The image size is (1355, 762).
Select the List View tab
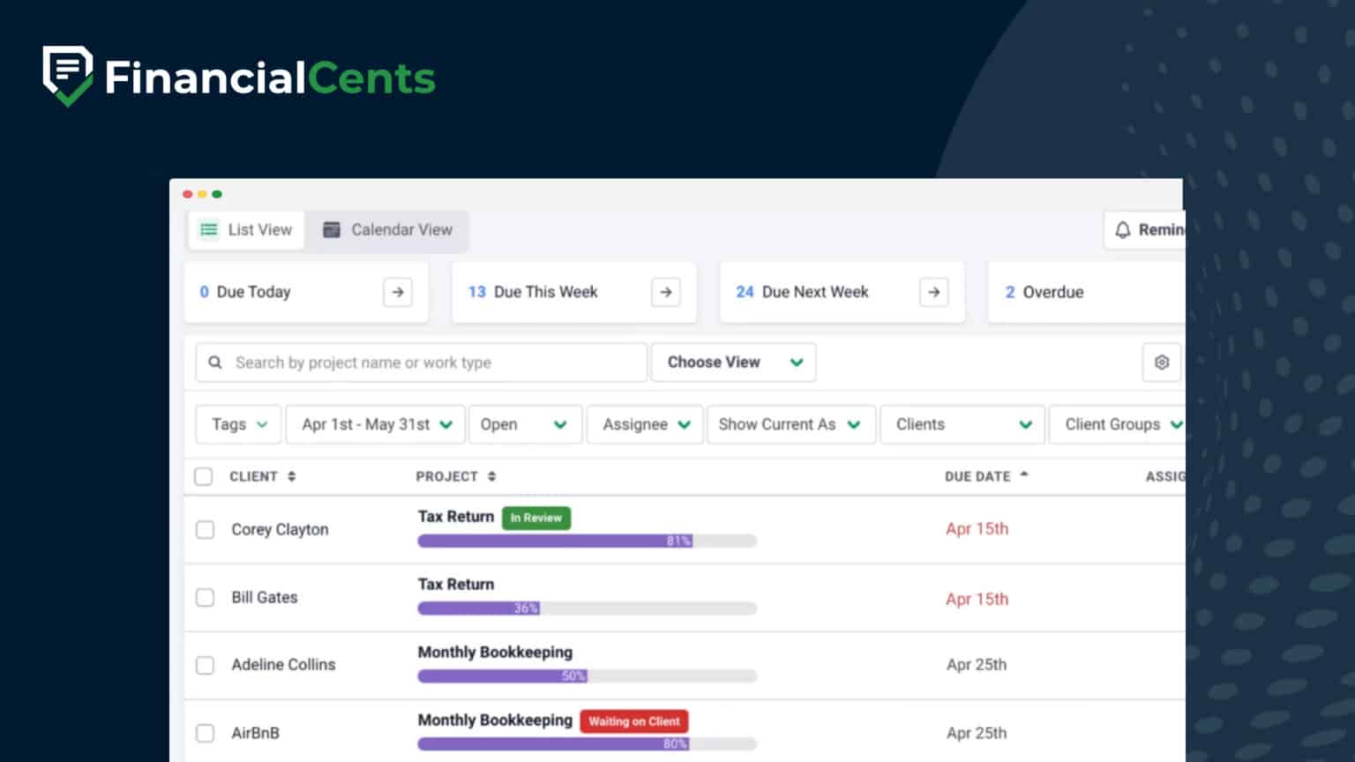click(x=246, y=229)
